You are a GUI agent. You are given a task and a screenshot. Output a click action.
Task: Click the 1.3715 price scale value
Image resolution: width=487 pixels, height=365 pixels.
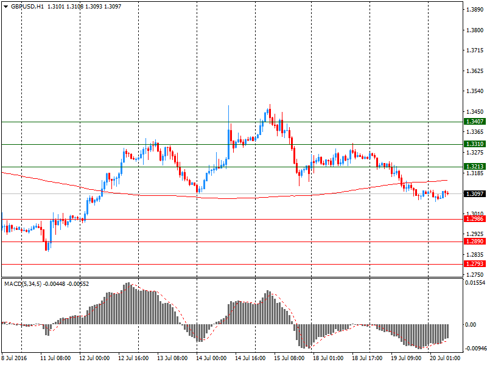tap(475, 50)
